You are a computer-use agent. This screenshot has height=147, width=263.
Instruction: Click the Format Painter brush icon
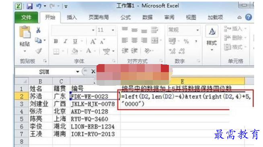[x=39, y=51]
